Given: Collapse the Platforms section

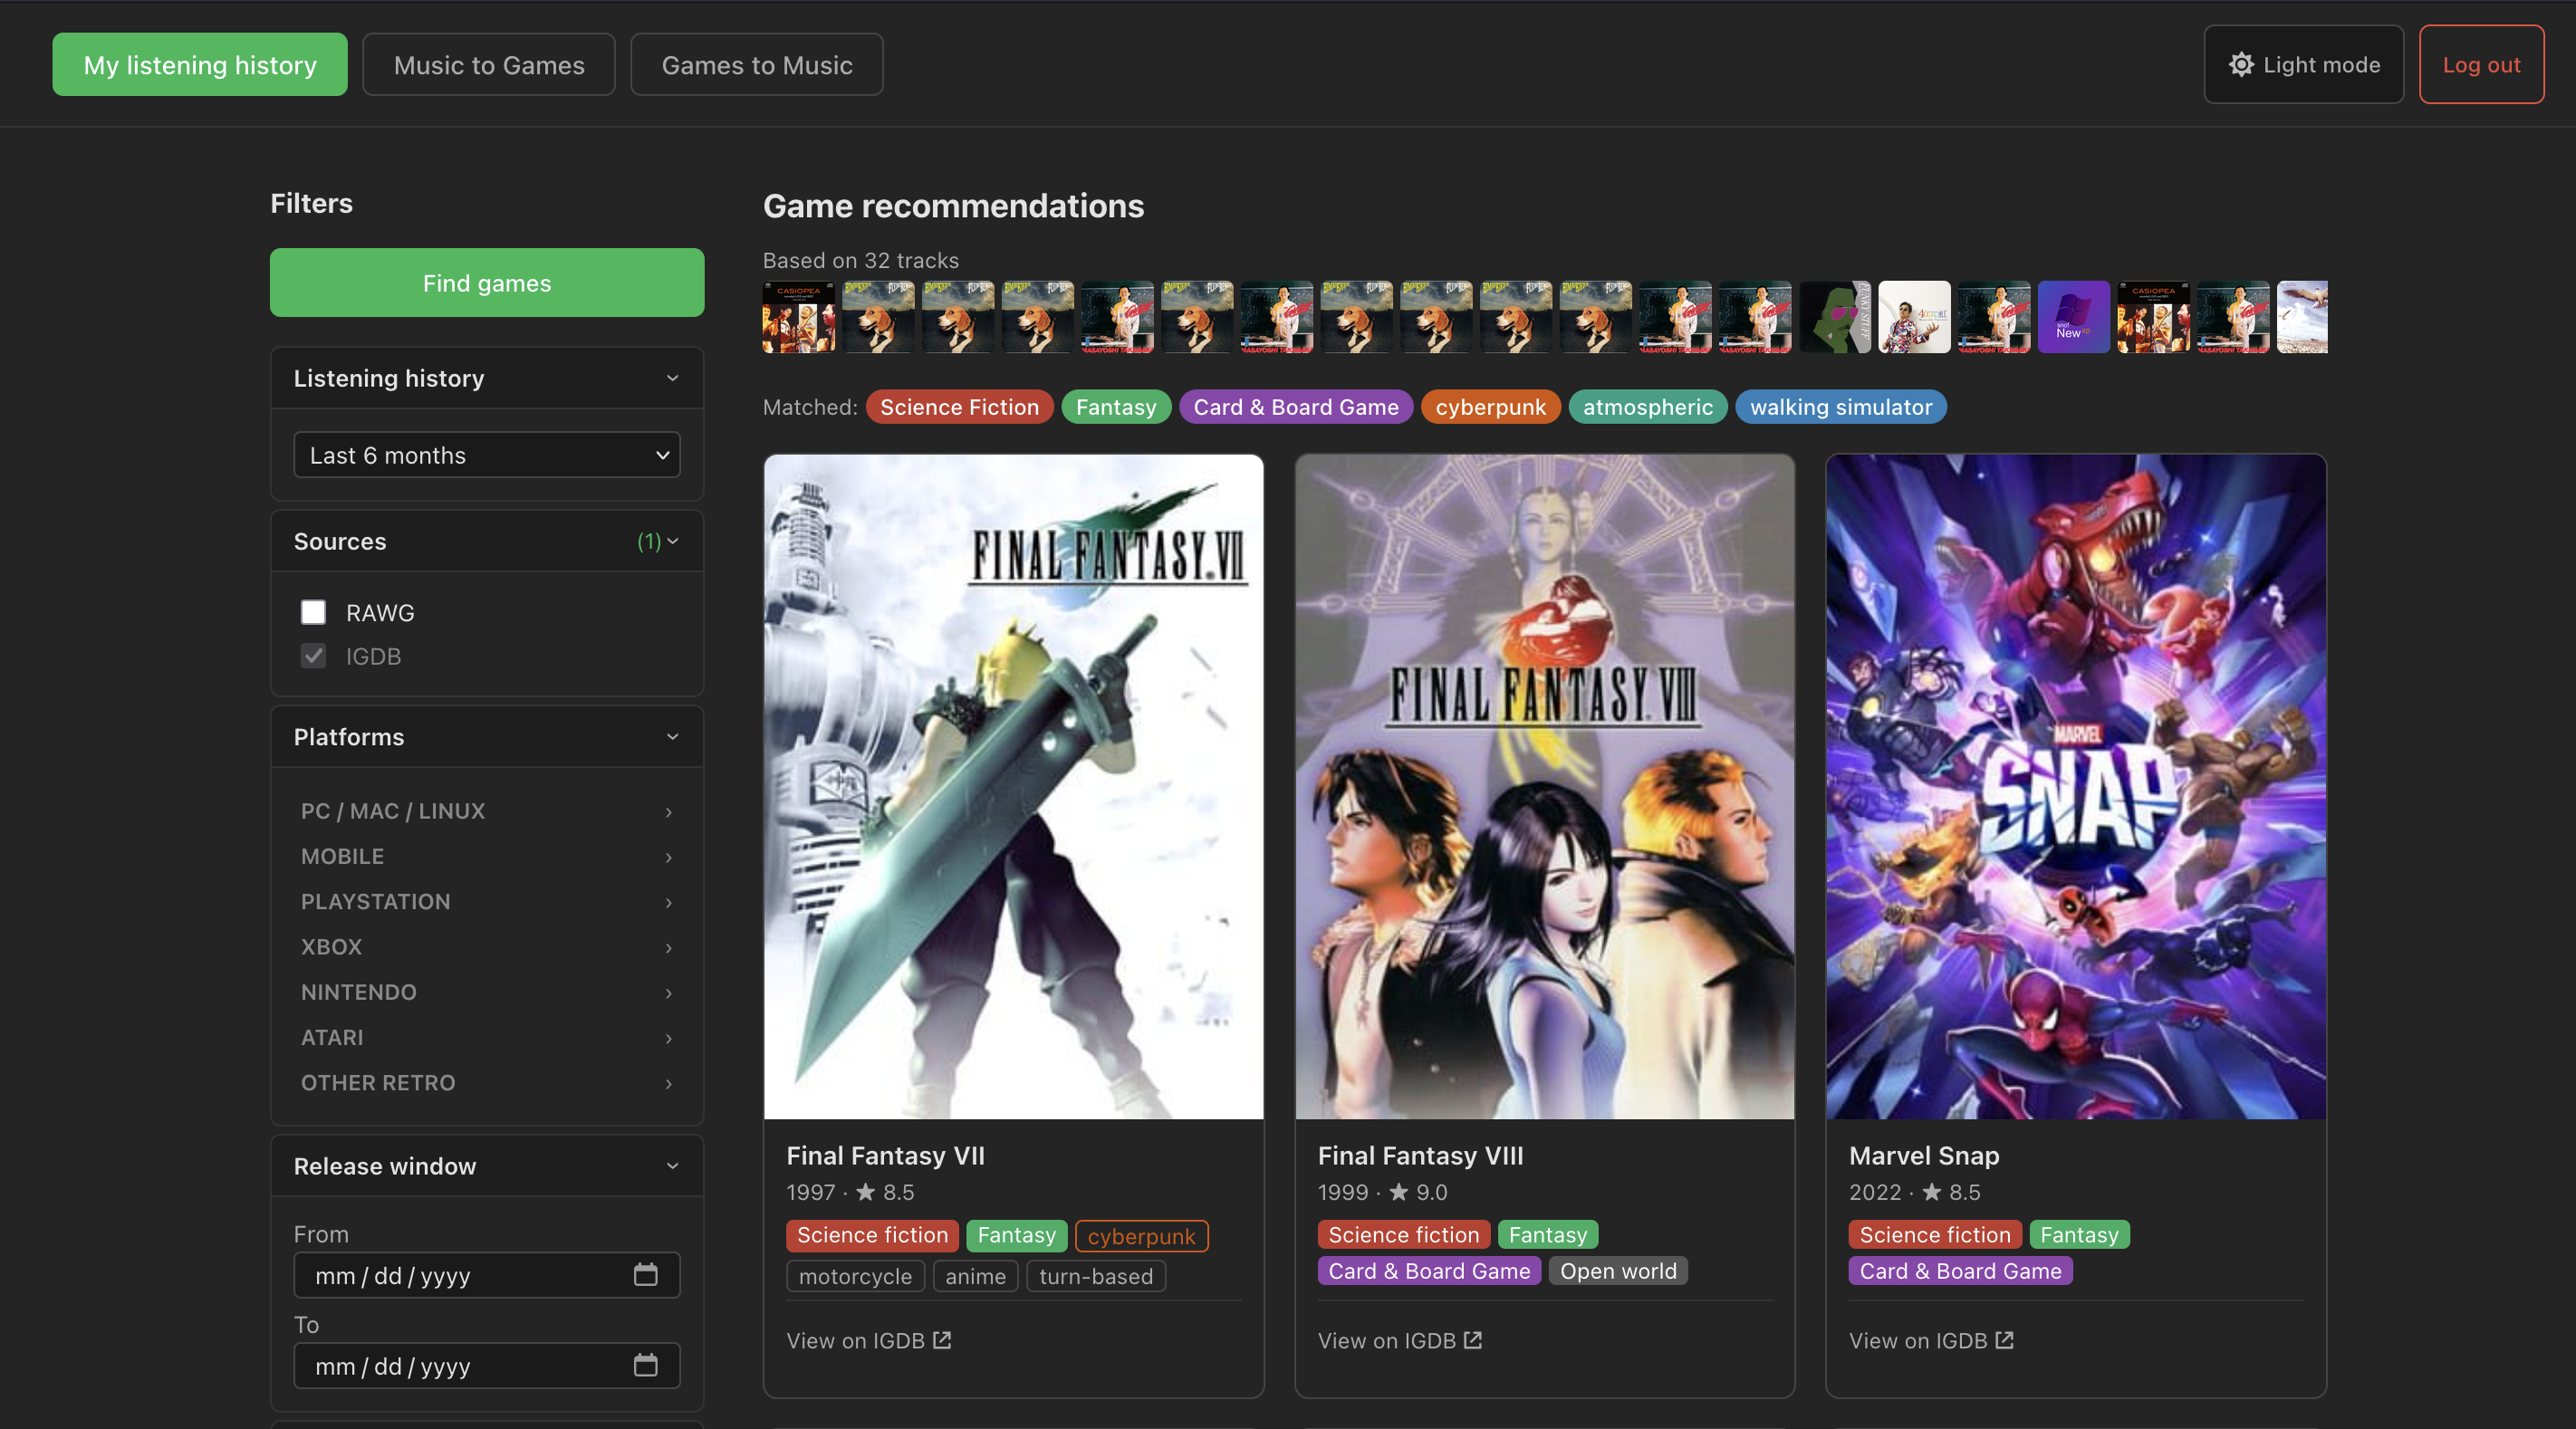Looking at the screenshot, I should tap(487, 737).
